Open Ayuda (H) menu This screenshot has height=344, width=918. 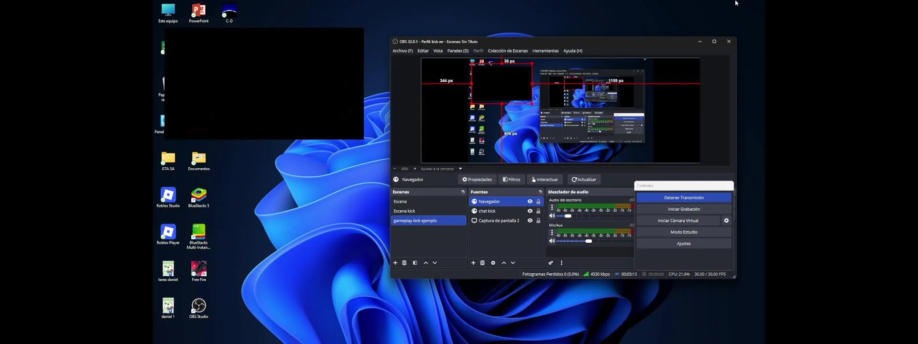(x=573, y=51)
